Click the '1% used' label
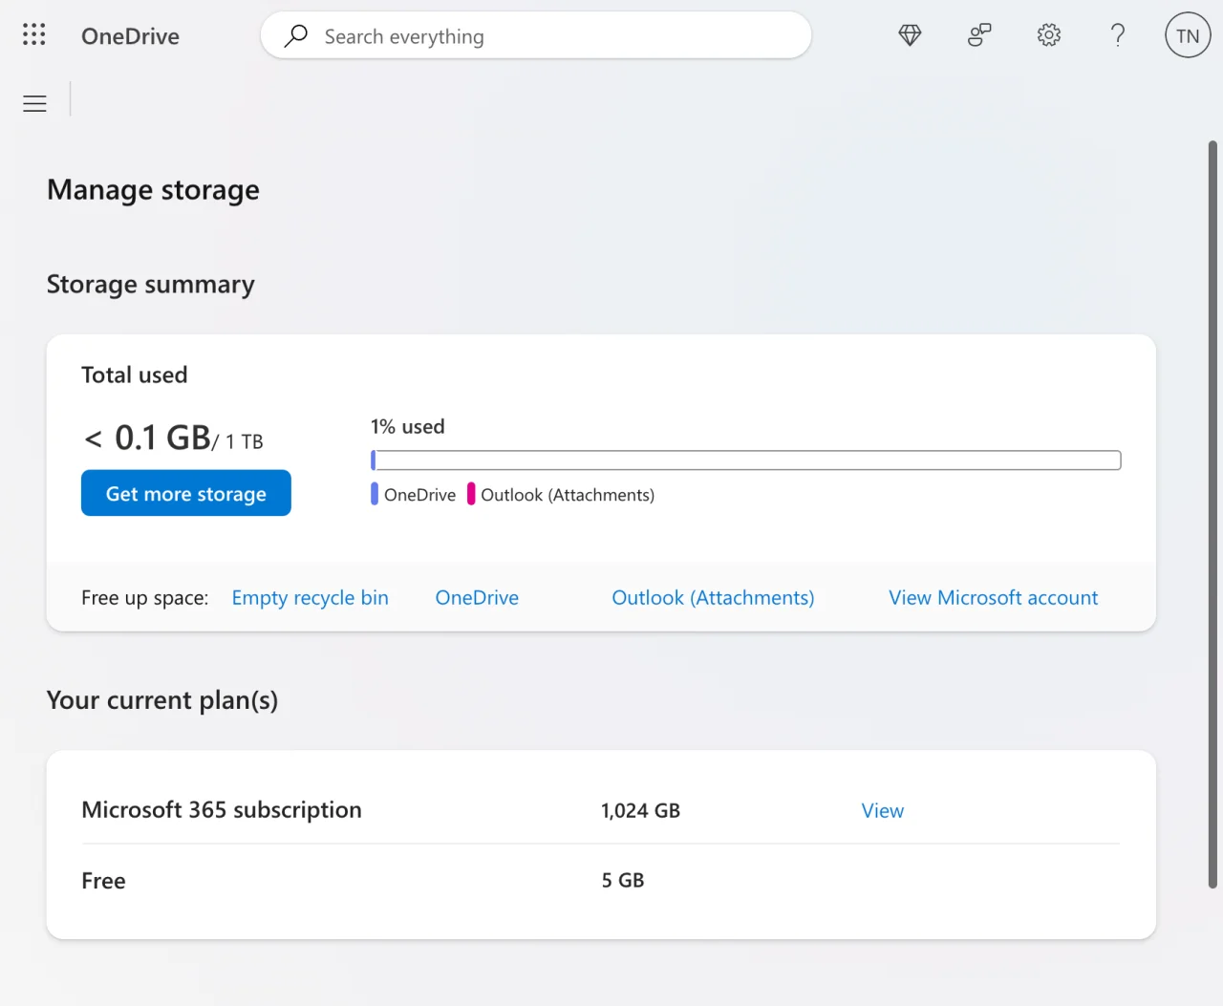The height and width of the screenshot is (1006, 1223). tap(408, 427)
